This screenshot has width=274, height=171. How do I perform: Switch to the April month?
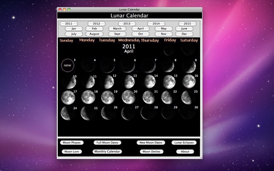coord(140,29)
